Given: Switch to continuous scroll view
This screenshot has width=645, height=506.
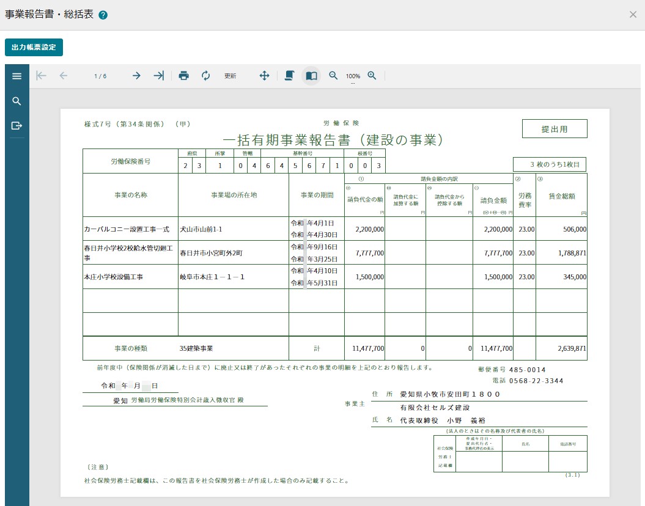Looking at the screenshot, I should coord(290,76).
